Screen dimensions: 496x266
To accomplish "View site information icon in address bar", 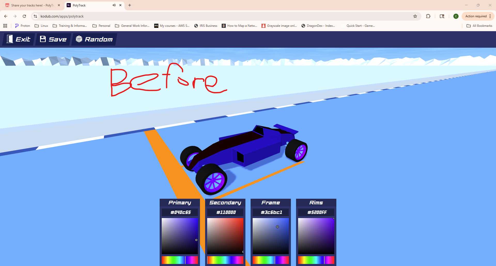I will (35, 16).
